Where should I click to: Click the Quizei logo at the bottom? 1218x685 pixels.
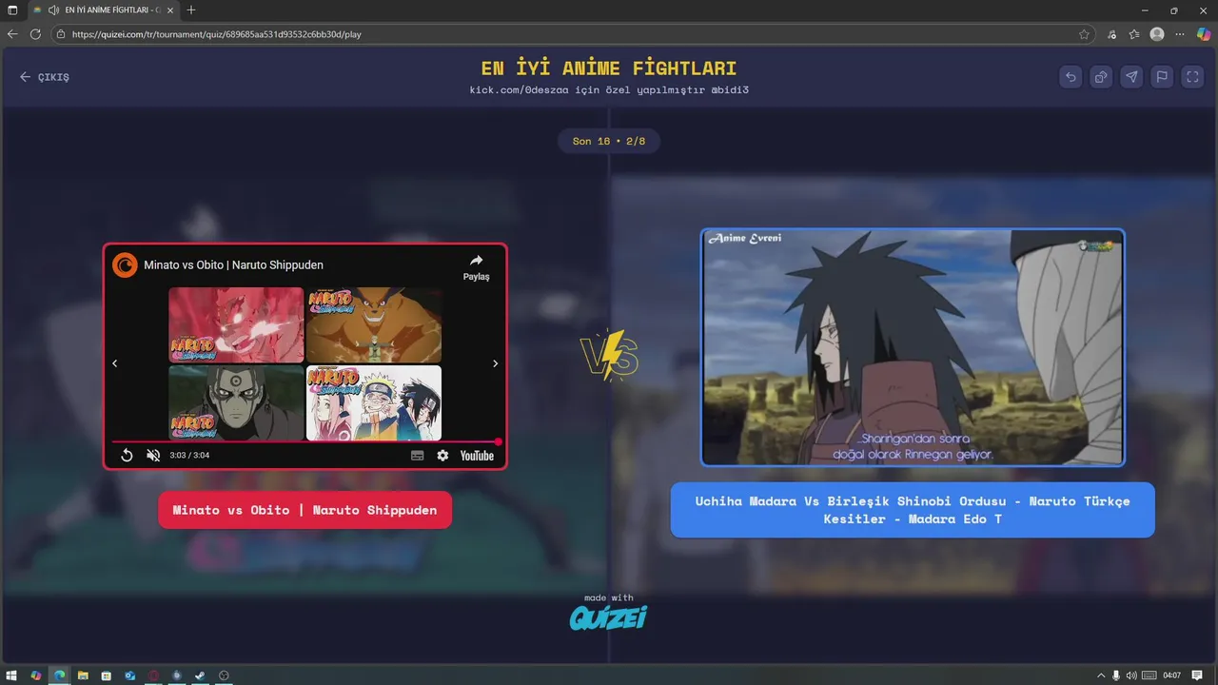pyautogui.click(x=609, y=617)
